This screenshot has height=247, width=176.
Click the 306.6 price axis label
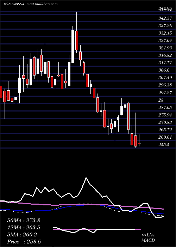[164, 70]
